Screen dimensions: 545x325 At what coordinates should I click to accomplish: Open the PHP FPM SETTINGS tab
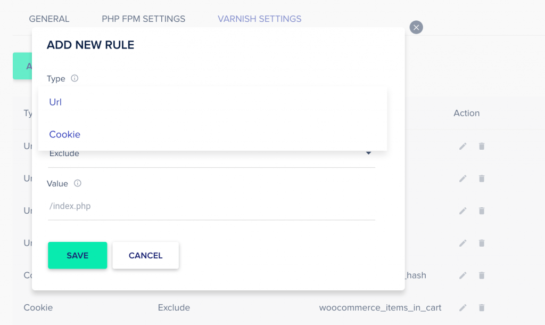click(x=143, y=19)
